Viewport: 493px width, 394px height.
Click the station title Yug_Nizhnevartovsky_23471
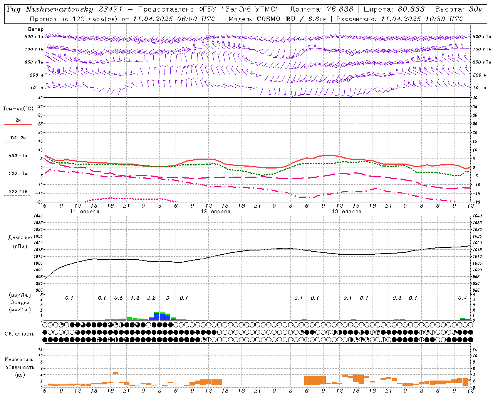tap(65, 9)
